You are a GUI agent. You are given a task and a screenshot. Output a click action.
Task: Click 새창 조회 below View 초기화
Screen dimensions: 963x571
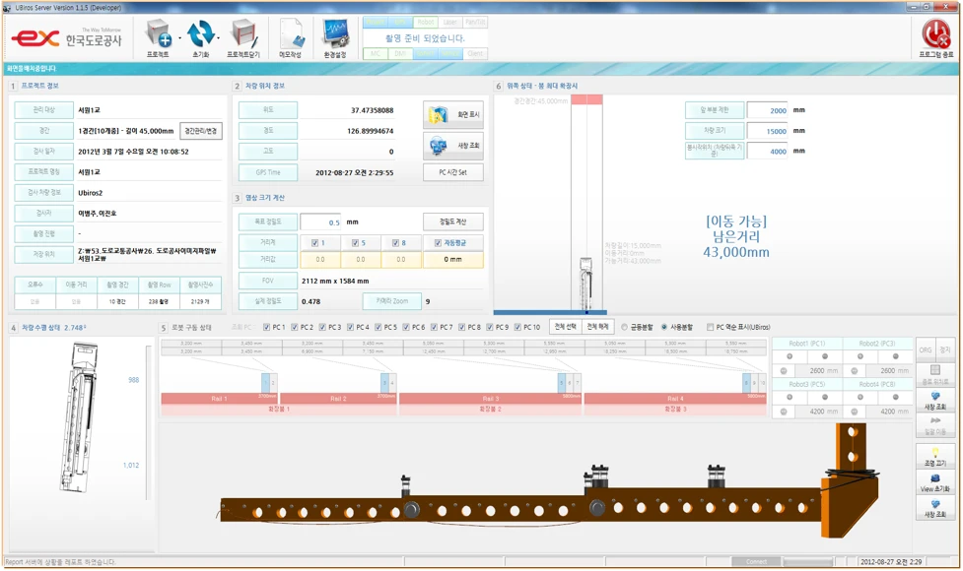coord(934,508)
